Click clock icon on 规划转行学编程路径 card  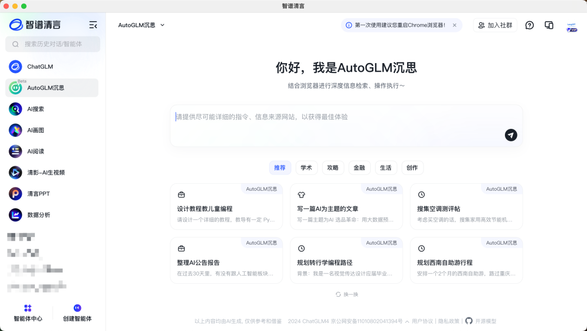(301, 248)
